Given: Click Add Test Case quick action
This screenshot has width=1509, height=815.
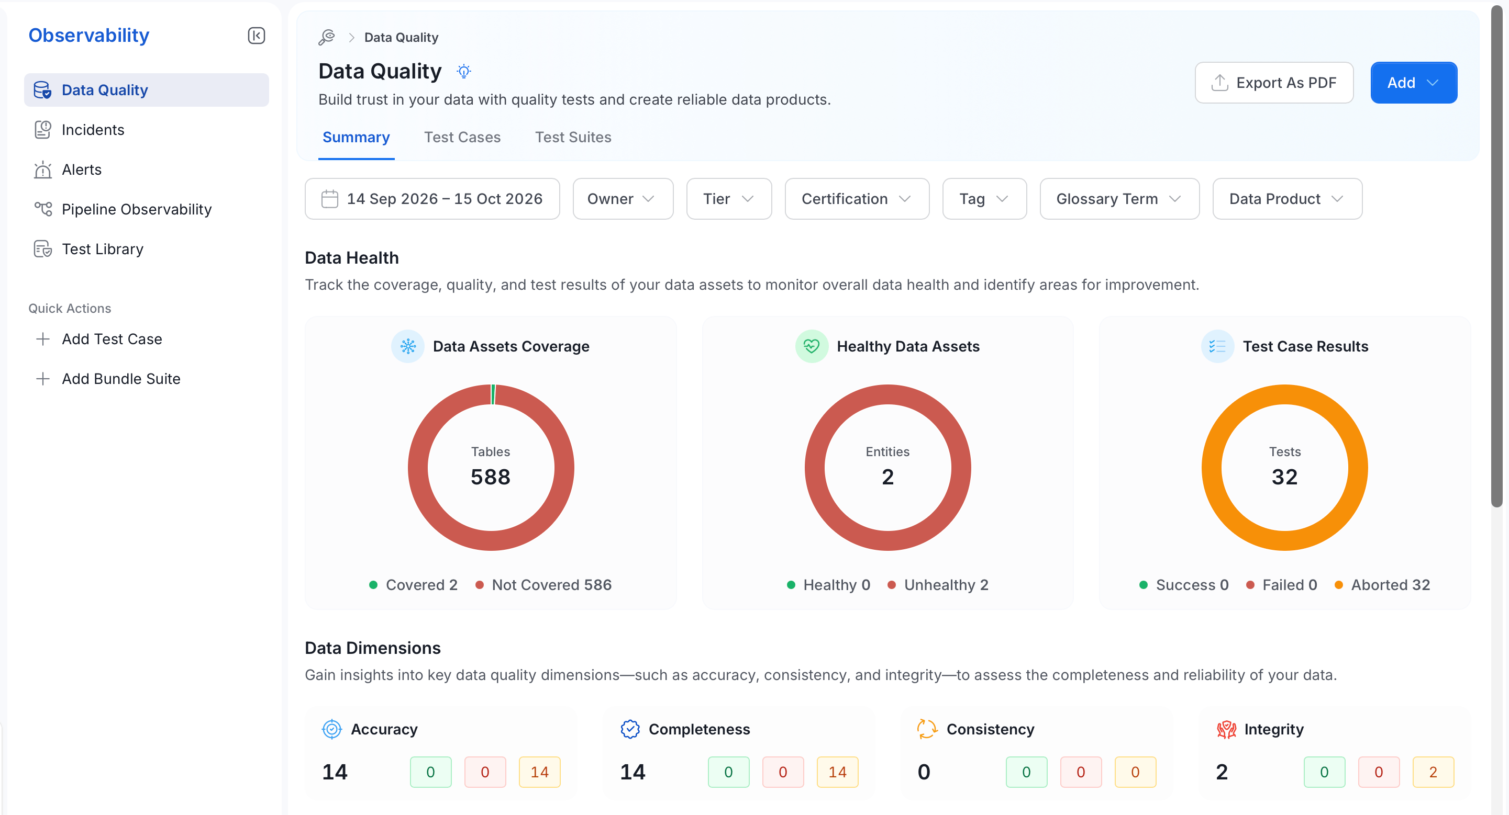Looking at the screenshot, I should coord(146,339).
